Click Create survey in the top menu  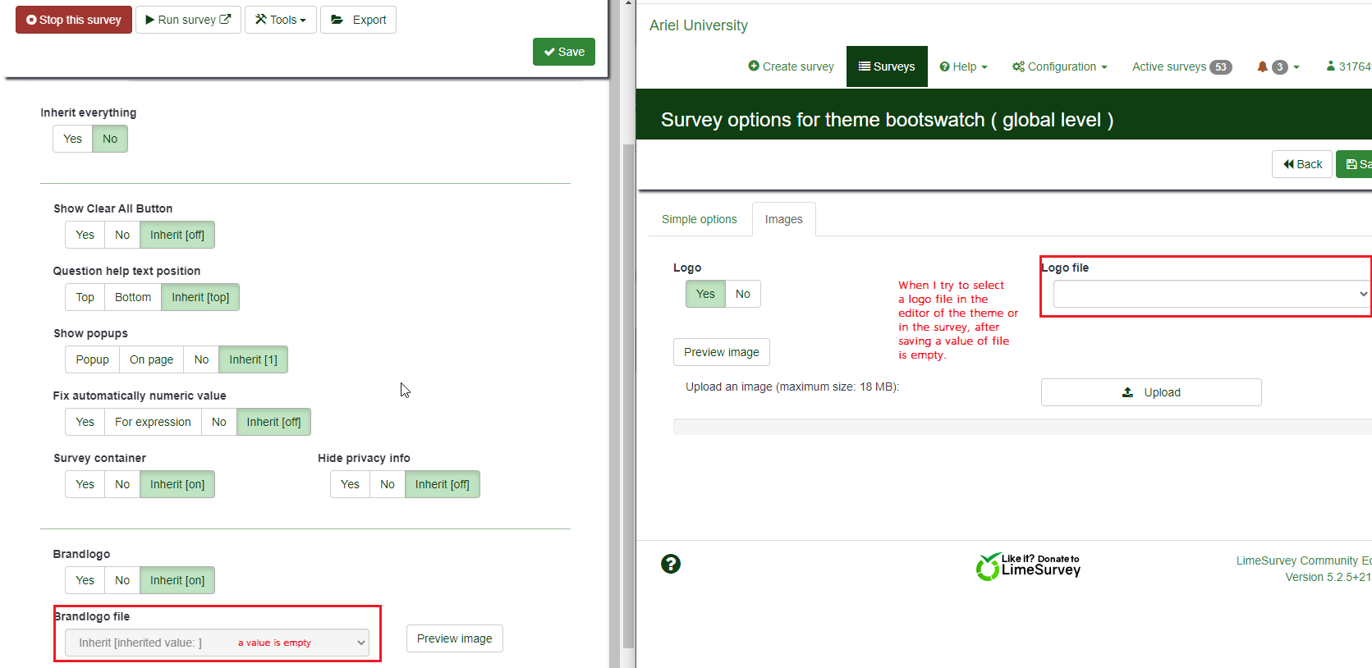coord(791,66)
